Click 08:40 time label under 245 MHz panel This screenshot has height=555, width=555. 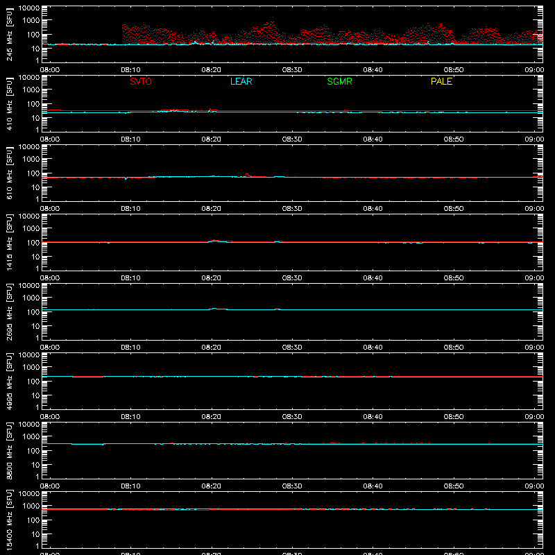click(373, 70)
